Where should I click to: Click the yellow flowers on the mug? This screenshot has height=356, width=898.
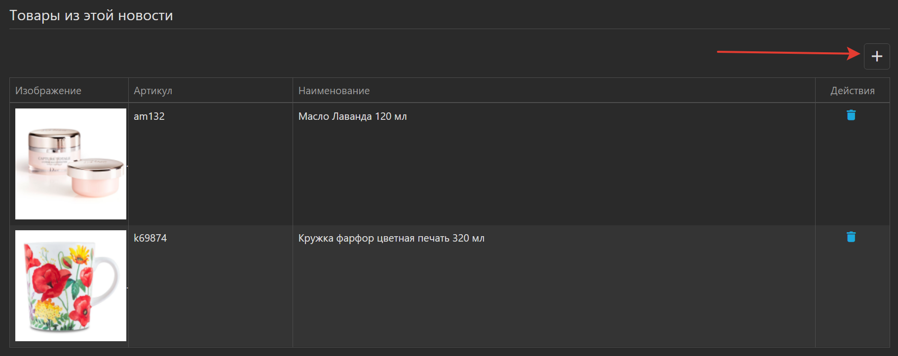tap(80, 254)
